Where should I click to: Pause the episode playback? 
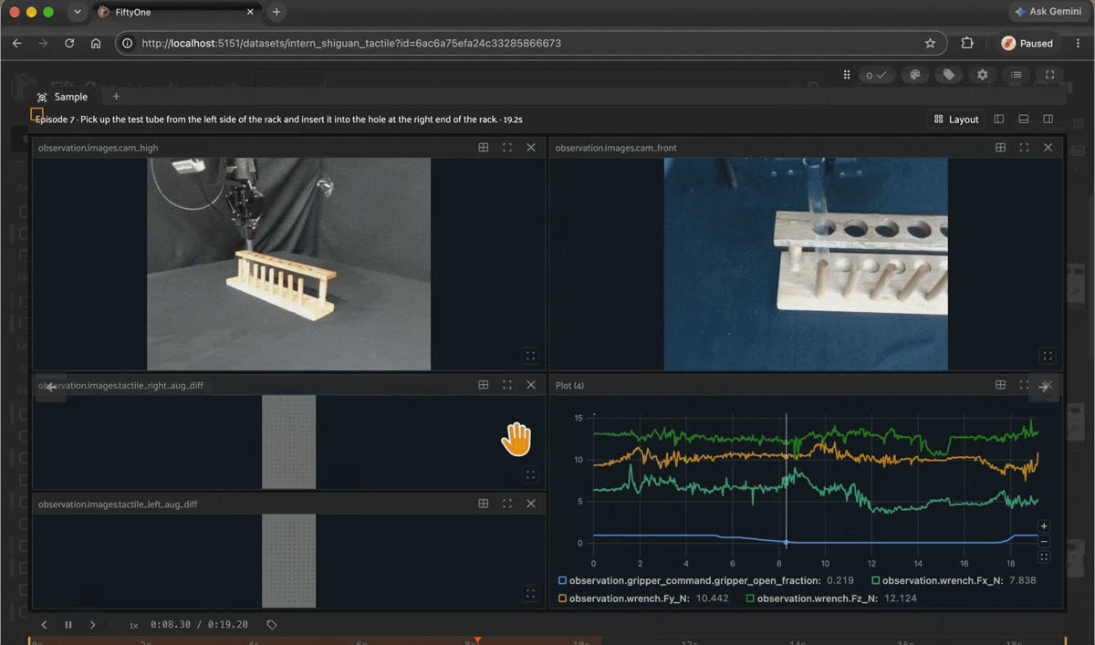[68, 625]
